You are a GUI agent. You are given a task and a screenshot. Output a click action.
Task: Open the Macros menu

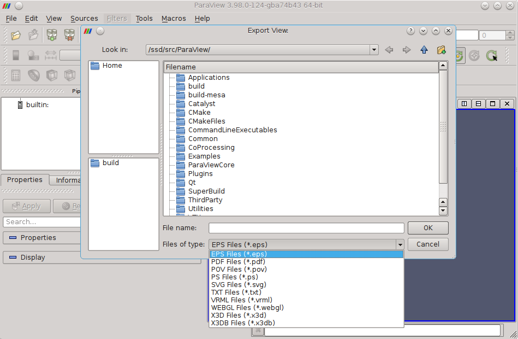[173, 18]
